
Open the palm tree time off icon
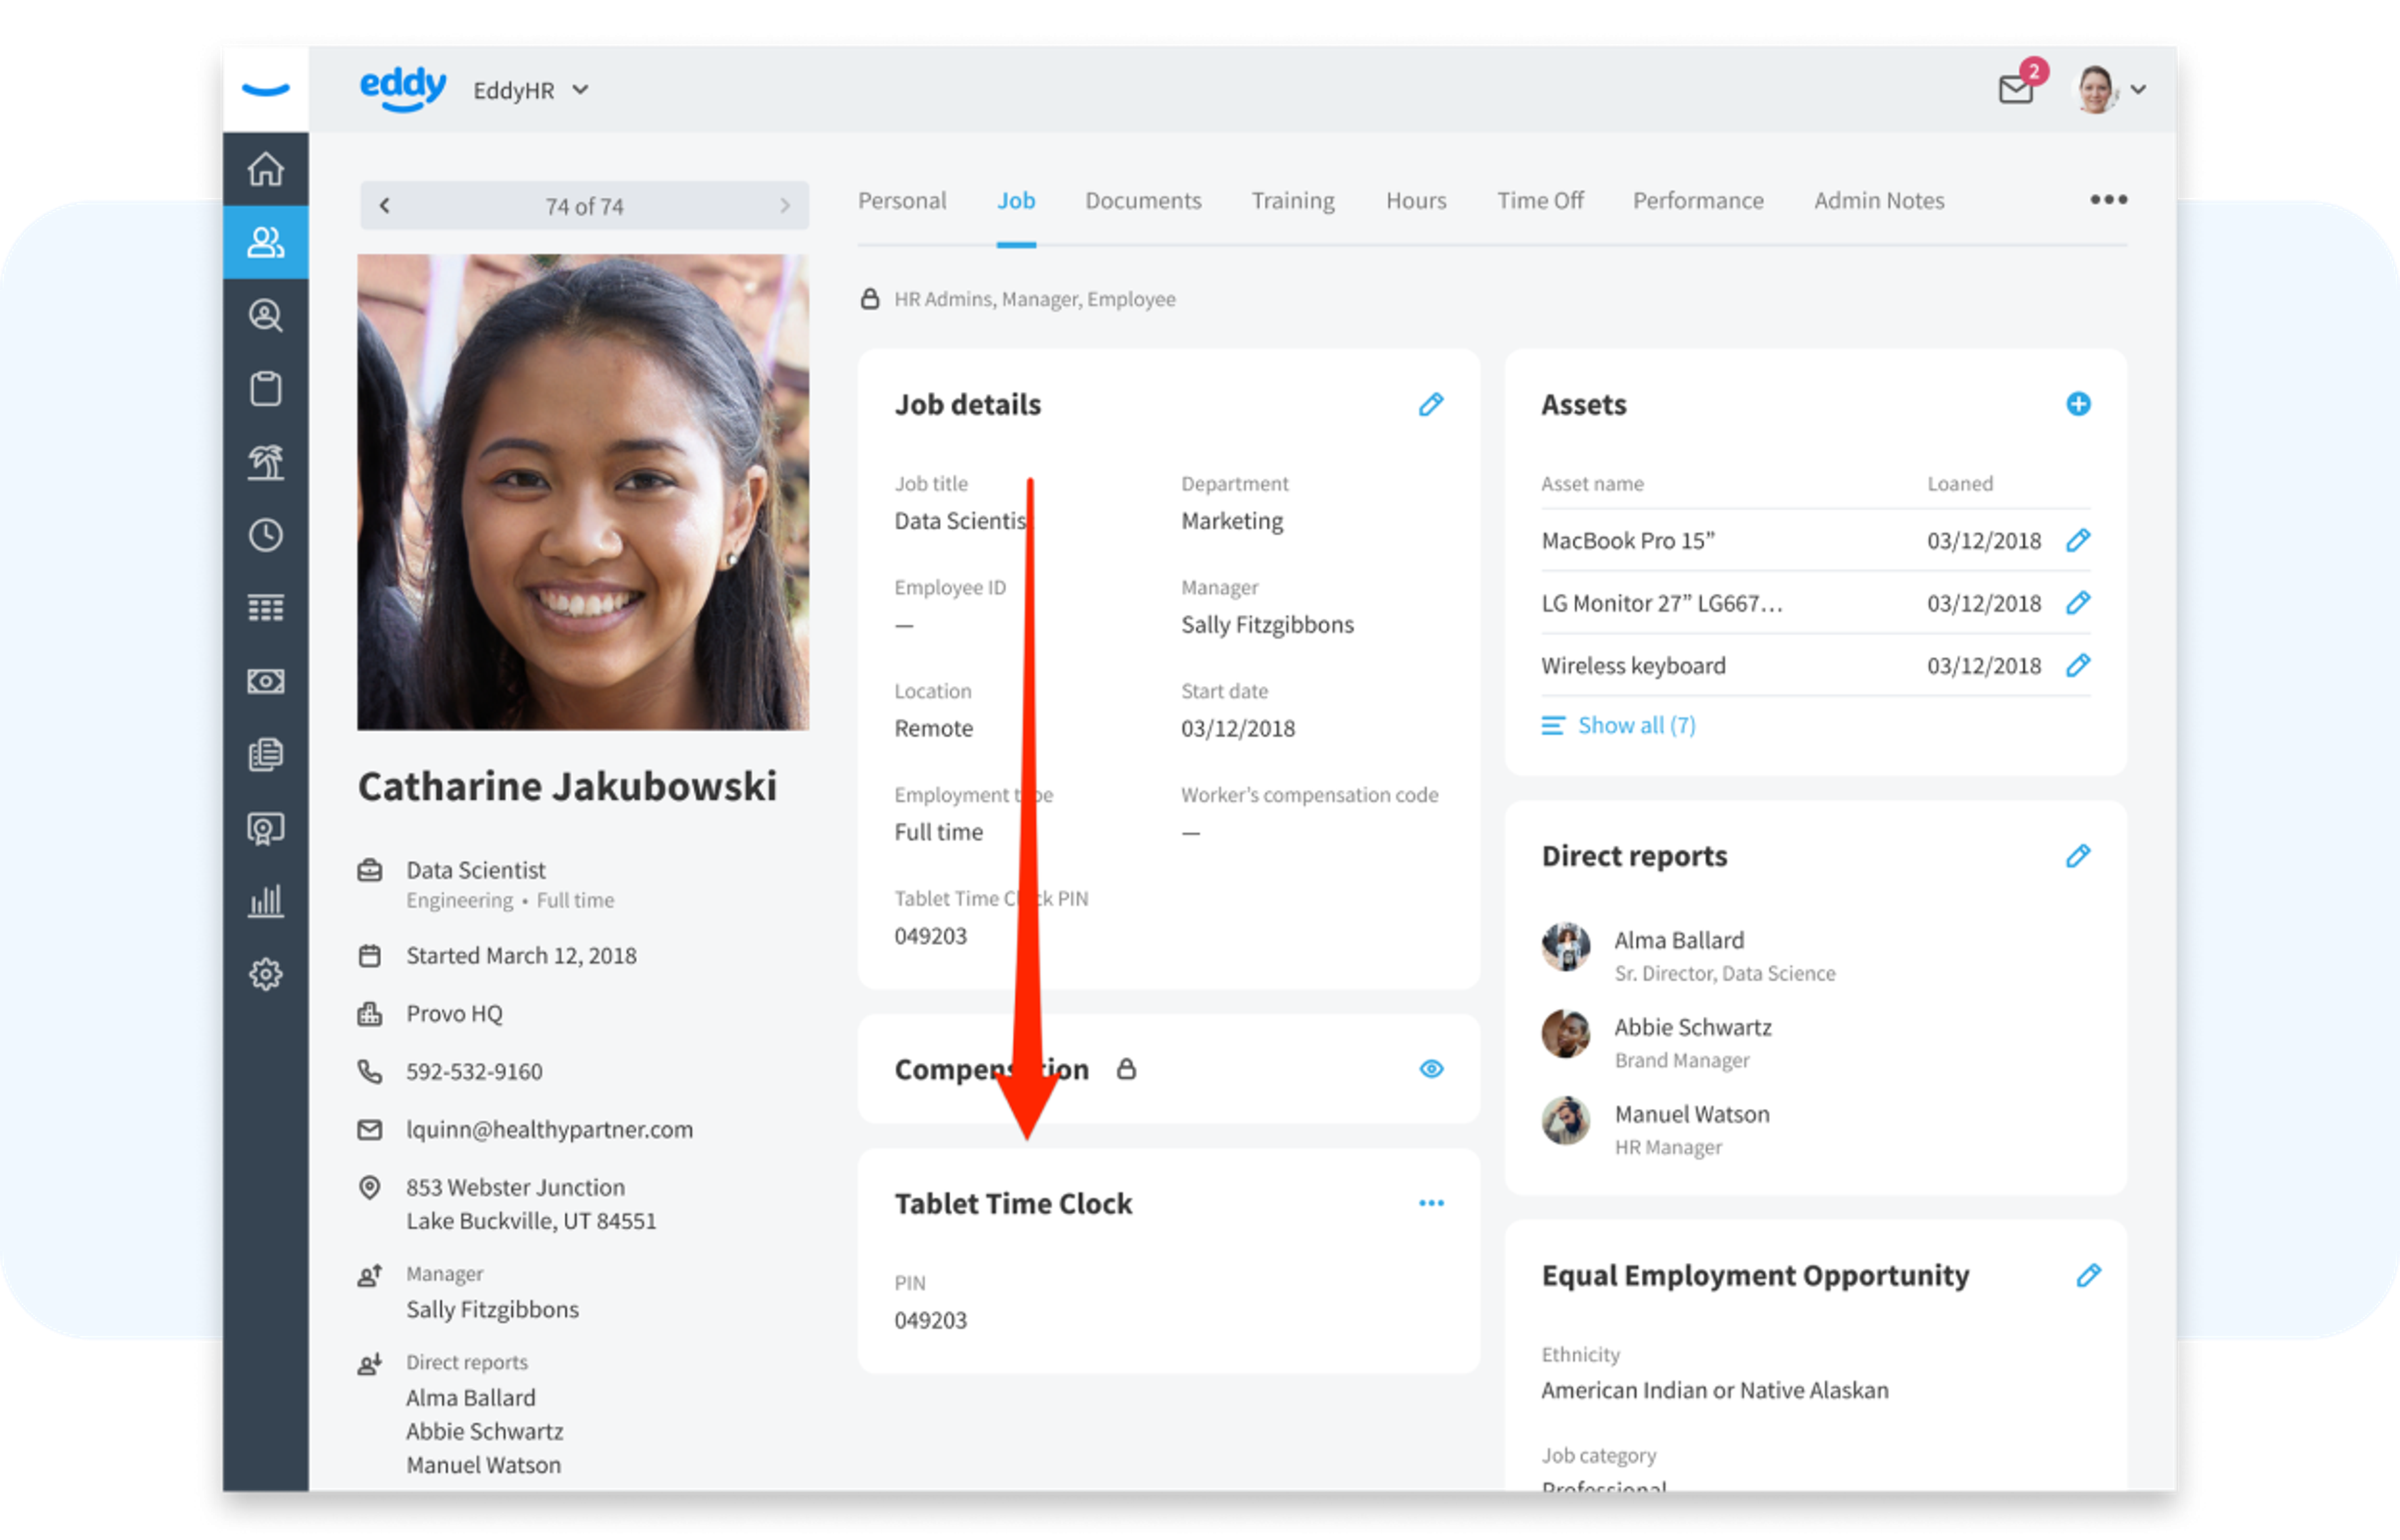pos(265,462)
